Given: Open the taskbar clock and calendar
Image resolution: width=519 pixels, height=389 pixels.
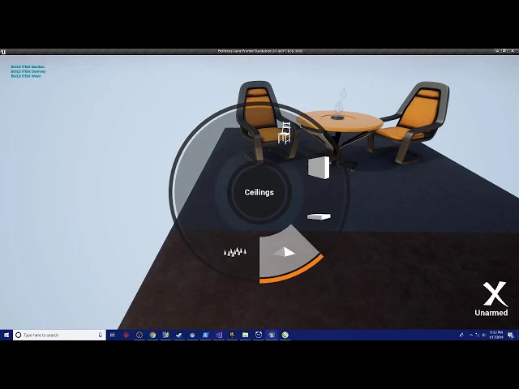Looking at the screenshot, I should [496, 335].
